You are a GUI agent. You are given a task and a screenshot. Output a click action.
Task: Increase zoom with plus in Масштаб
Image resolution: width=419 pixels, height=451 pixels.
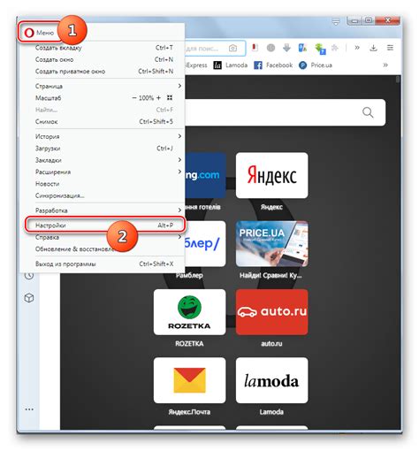[x=158, y=98]
